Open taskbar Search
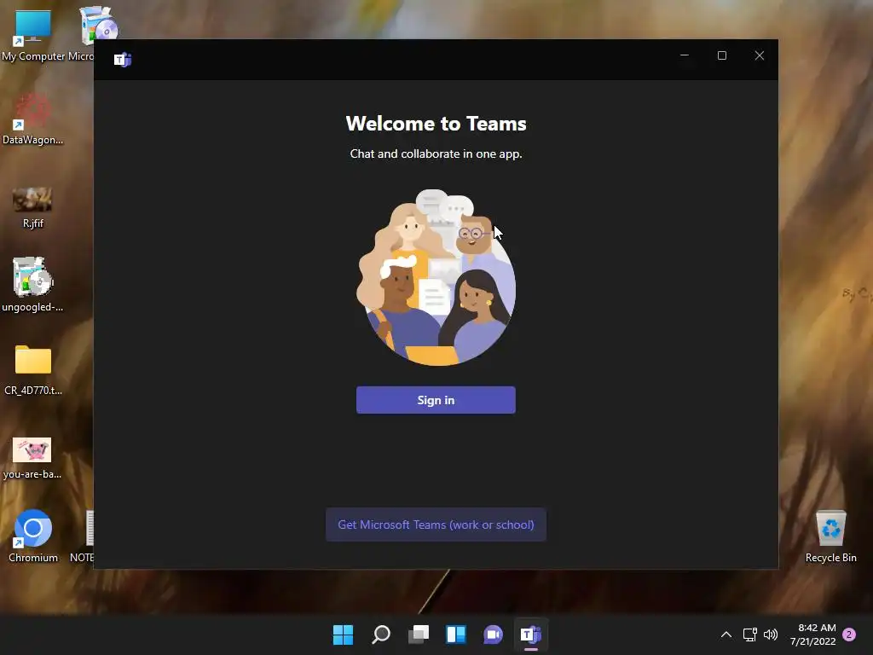Screen dimensions: 873x655 pyautogui.click(x=381, y=635)
